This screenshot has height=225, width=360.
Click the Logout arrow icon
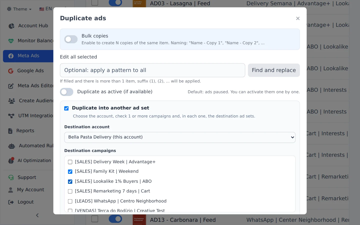[x=11, y=202]
